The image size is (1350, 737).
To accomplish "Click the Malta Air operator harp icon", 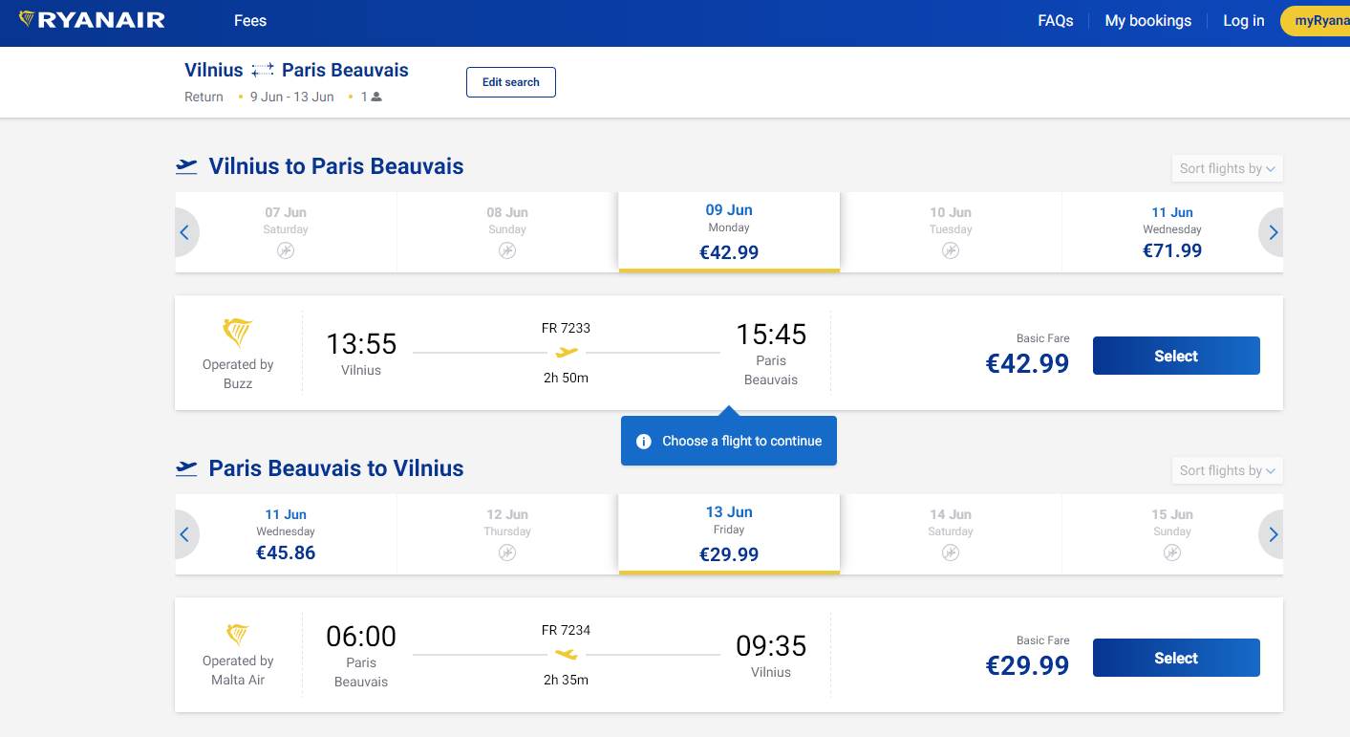I will (238, 635).
